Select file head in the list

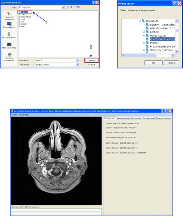click(x=22, y=19)
